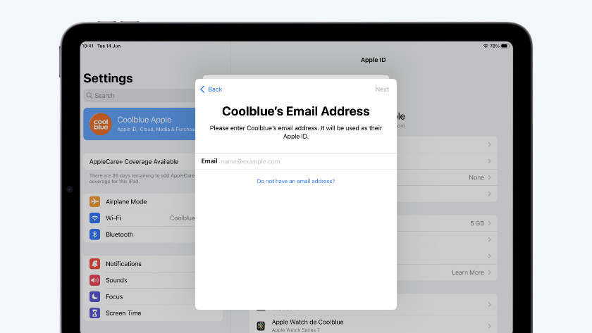Screen dimensions: 592x333
Task: Open Airplane Mode row label
Action: tap(126, 202)
